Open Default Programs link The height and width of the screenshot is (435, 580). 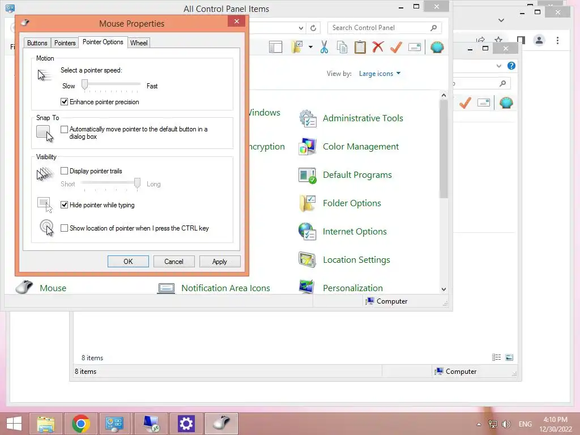(x=357, y=175)
